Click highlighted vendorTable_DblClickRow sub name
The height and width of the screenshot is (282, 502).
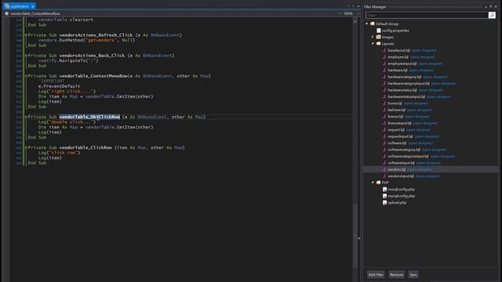pyautogui.click(x=89, y=117)
